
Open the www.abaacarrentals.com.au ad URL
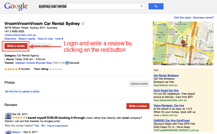tap(170, 100)
